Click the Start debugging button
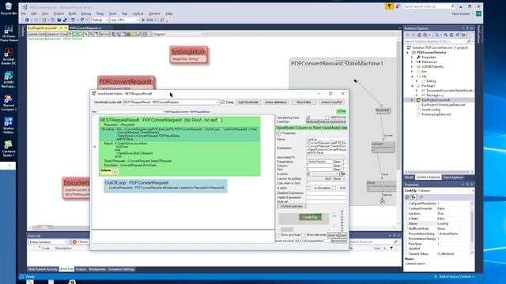The width and height of the screenshot is (506, 284). click(149, 20)
